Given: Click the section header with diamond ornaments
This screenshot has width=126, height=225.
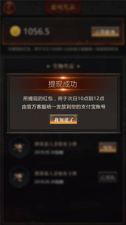Looking at the screenshot, I should pos(63,66).
